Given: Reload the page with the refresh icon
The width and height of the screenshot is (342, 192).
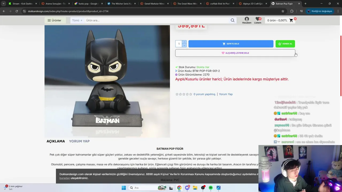Looking at the screenshot, I should [x=17, y=11].
